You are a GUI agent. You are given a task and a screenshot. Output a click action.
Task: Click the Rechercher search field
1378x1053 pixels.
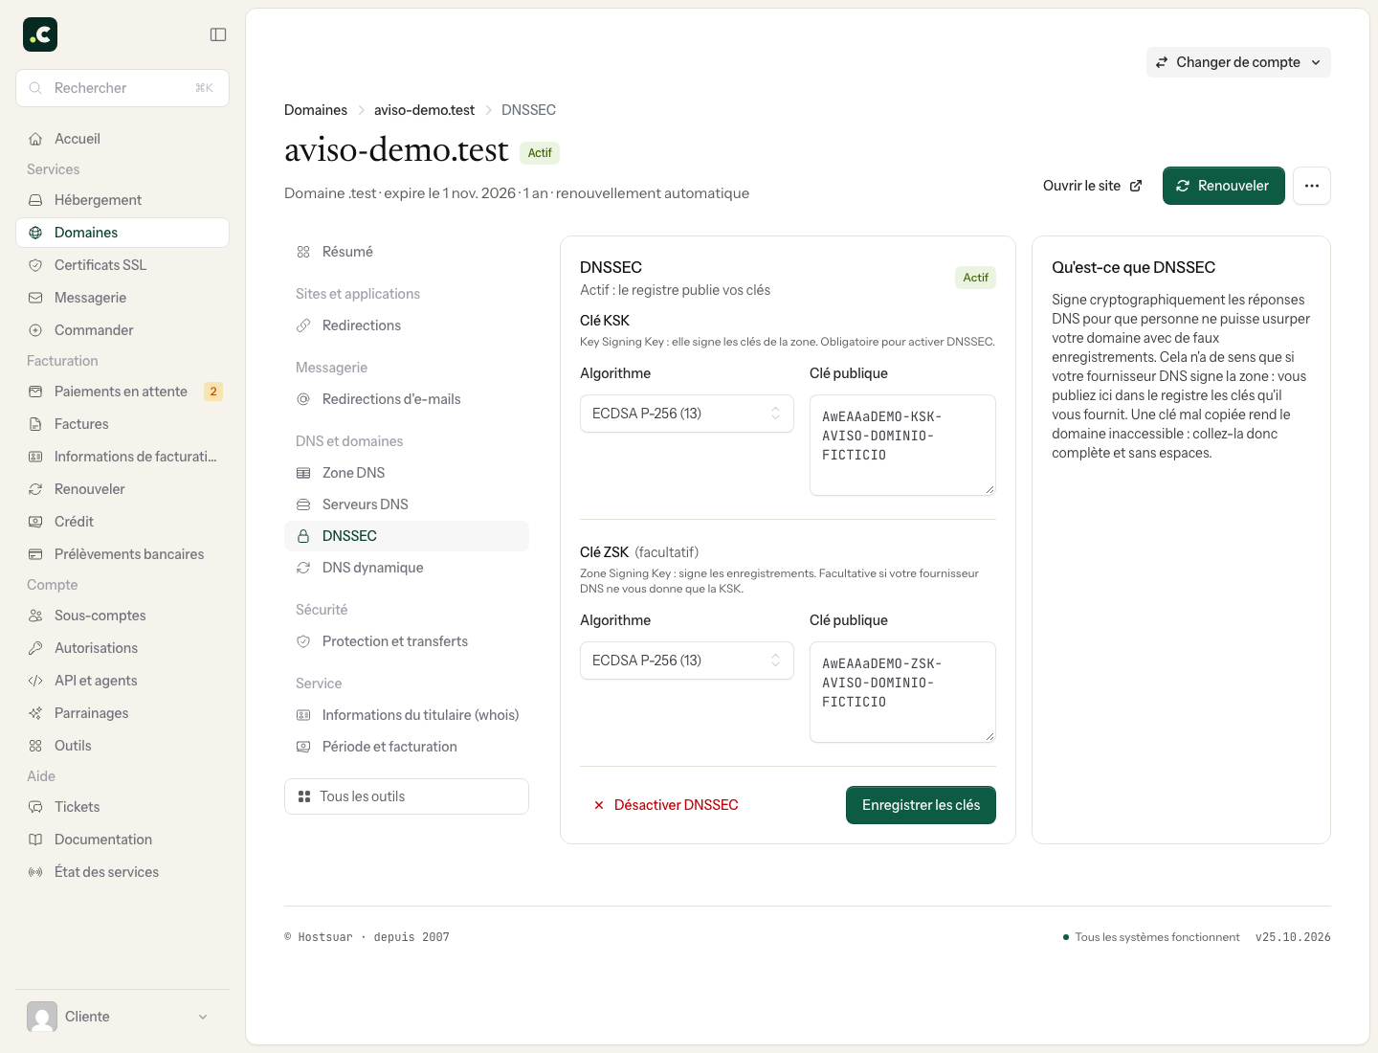122,88
